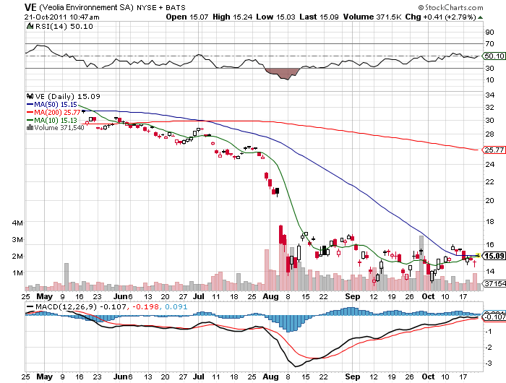Click the candlestick icon beside VE (Daily)

(x=30, y=96)
